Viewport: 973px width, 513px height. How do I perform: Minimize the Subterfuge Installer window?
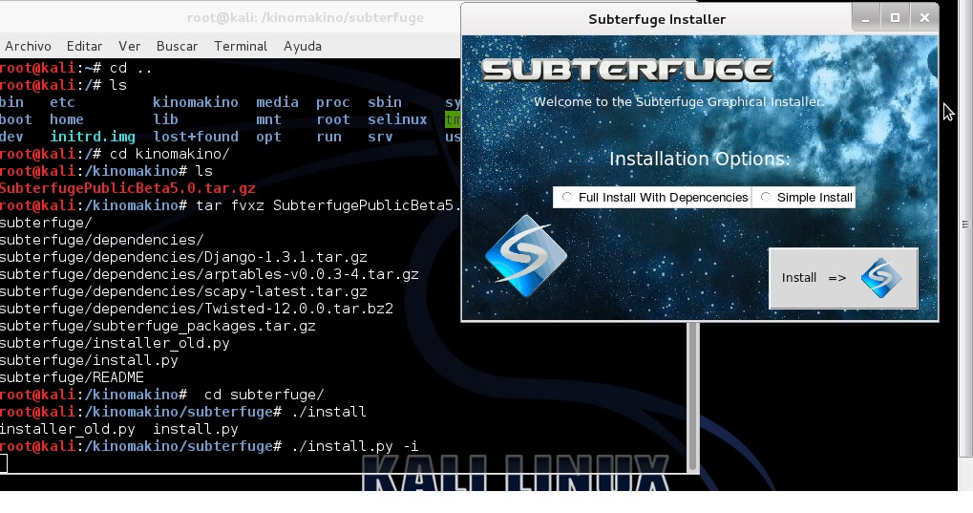[867, 17]
